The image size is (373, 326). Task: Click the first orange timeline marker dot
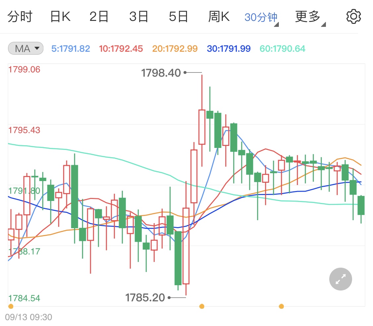click(x=11, y=306)
